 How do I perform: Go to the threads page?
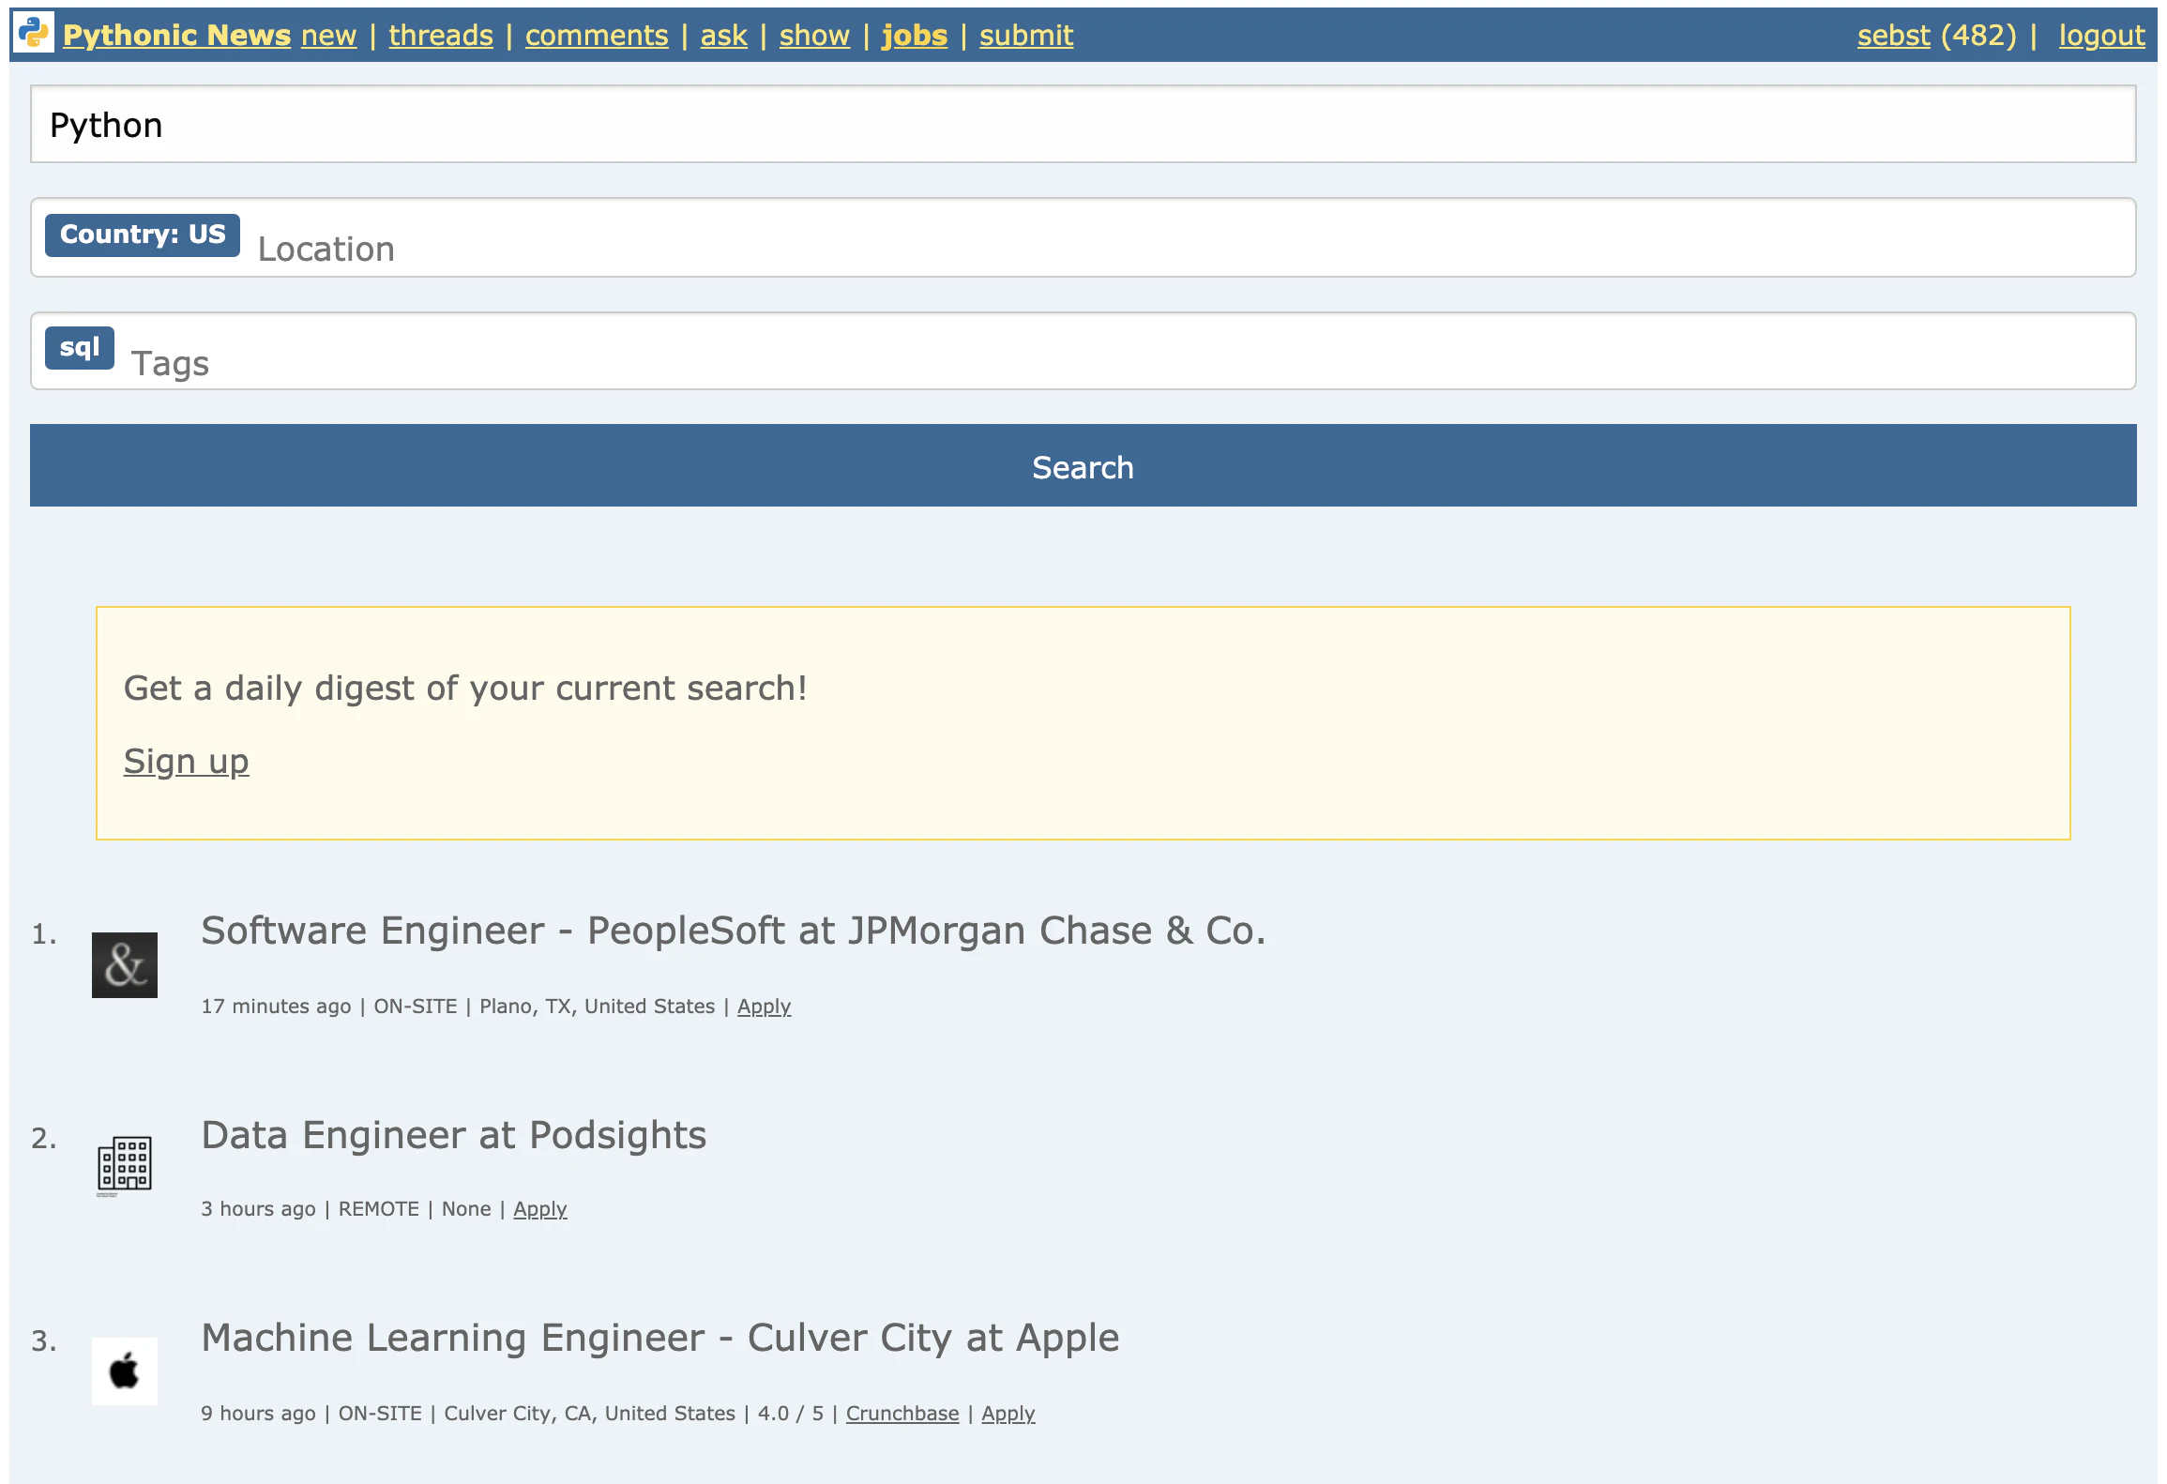[x=441, y=36]
